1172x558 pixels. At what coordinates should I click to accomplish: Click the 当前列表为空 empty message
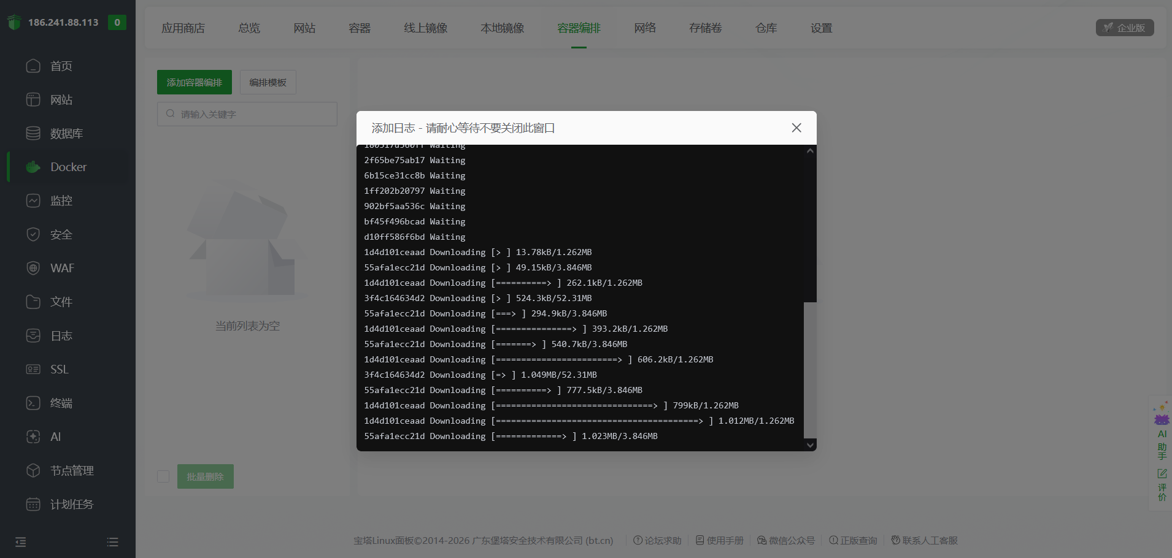point(247,326)
